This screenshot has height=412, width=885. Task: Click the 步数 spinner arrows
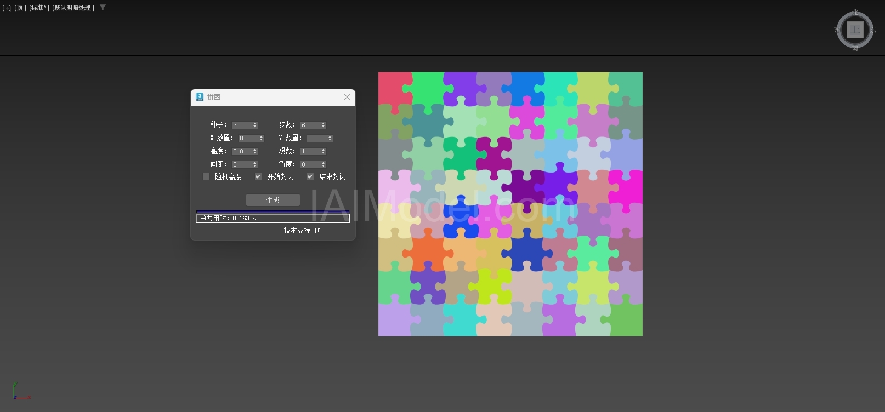(324, 125)
